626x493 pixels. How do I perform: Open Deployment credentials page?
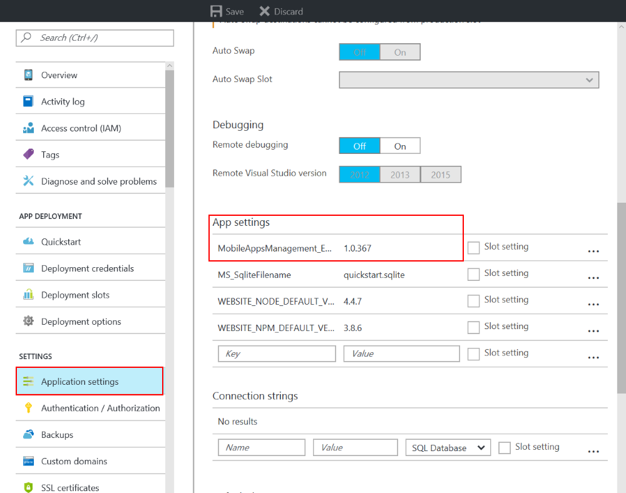88,268
